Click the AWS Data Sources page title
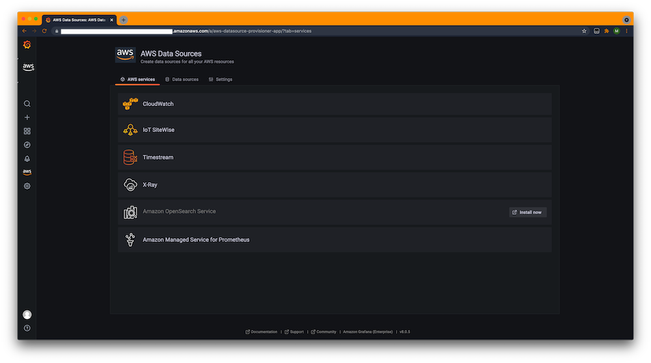This screenshot has height=363, width=651. pos(171,53)
